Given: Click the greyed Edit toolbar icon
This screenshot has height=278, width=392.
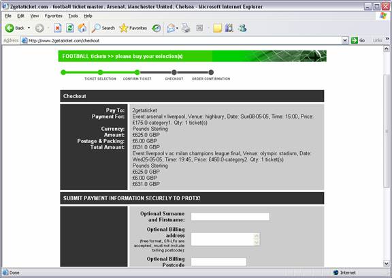Looking at the screenshot, I should click(199, 28).
